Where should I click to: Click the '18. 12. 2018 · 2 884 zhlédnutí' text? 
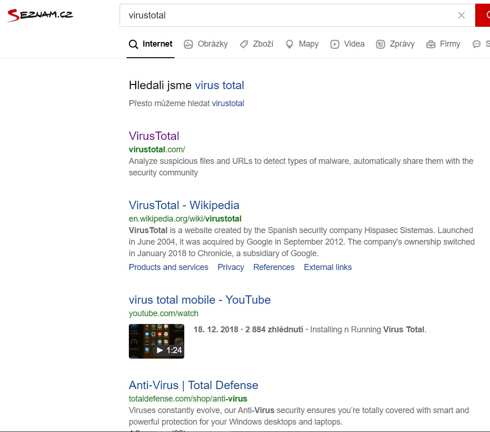[x=248, y=330]
